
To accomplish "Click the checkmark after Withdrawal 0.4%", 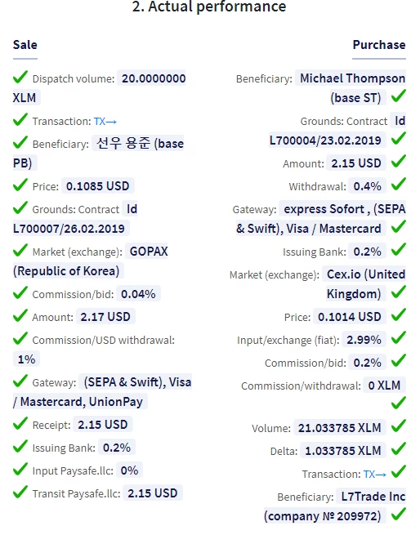I will tap(399, 185).
